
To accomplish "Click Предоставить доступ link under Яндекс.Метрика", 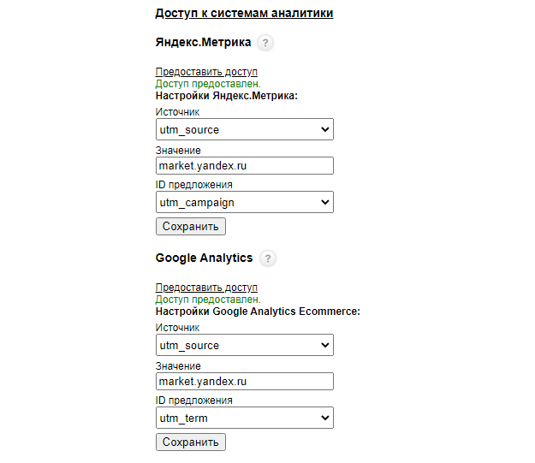I will (206, 72).
